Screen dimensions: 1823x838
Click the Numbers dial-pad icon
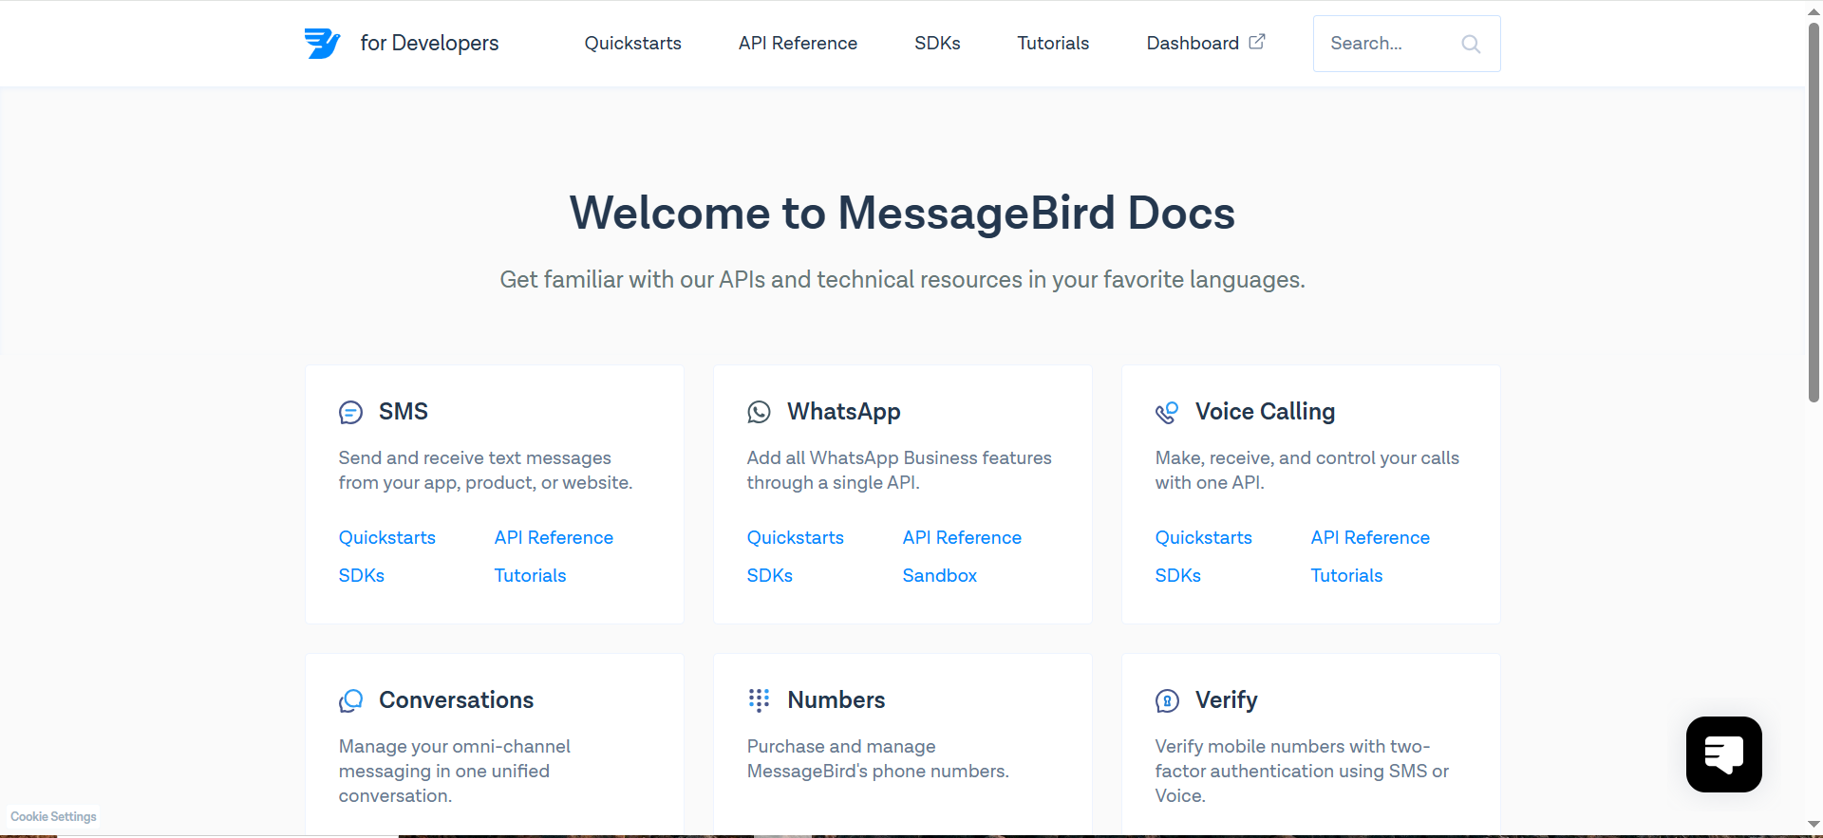759,700
